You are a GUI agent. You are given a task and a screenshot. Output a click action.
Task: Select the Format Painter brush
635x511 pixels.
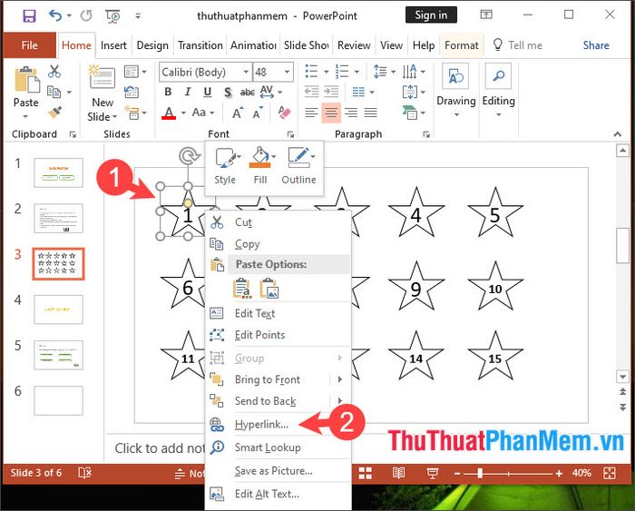coord(54,112)
